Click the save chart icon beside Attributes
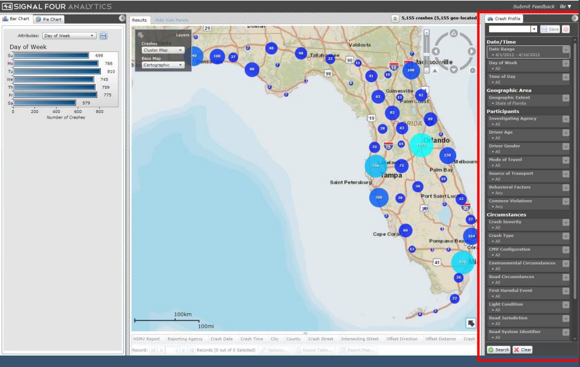 103,36
